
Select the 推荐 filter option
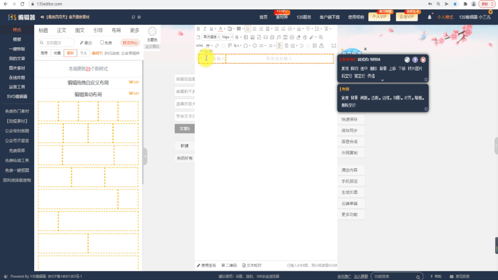point(44,53)
